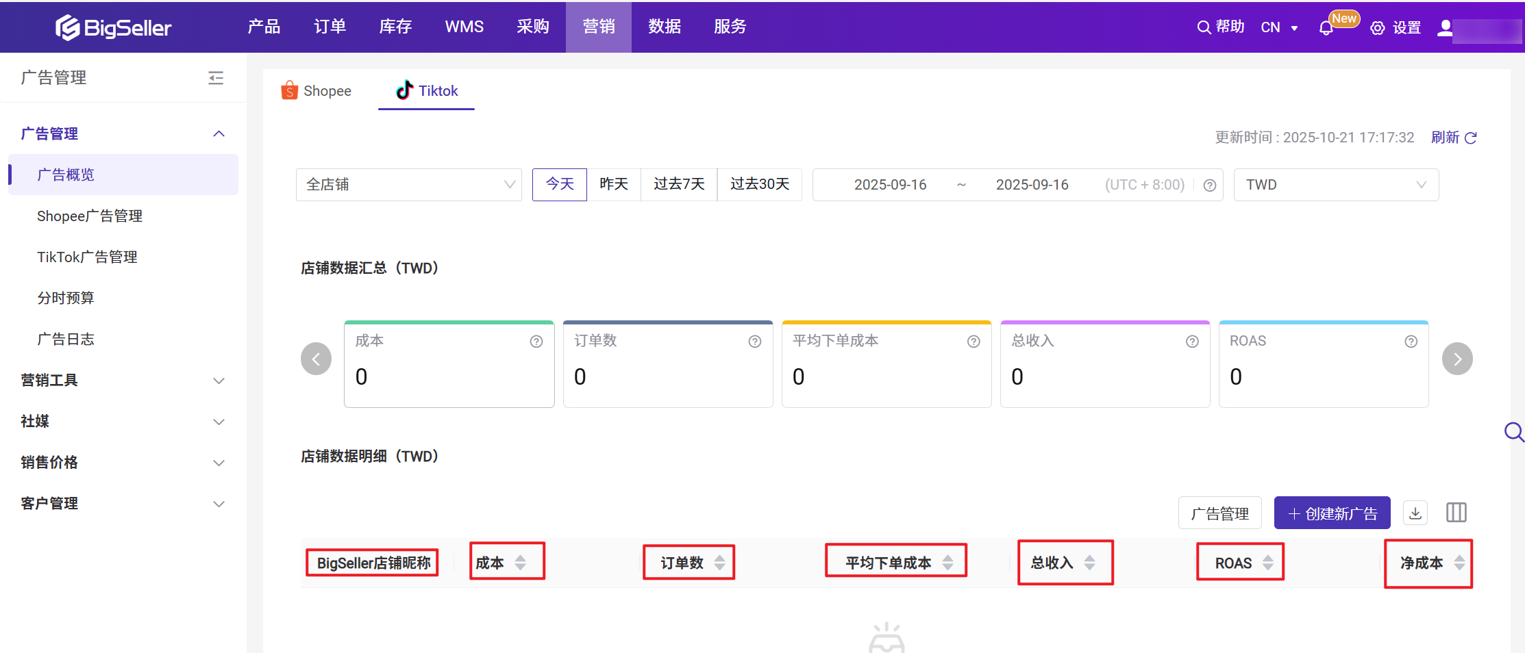
Task: Click the right carousel arrow for metrics
Action: click(x=1457, y=359)
